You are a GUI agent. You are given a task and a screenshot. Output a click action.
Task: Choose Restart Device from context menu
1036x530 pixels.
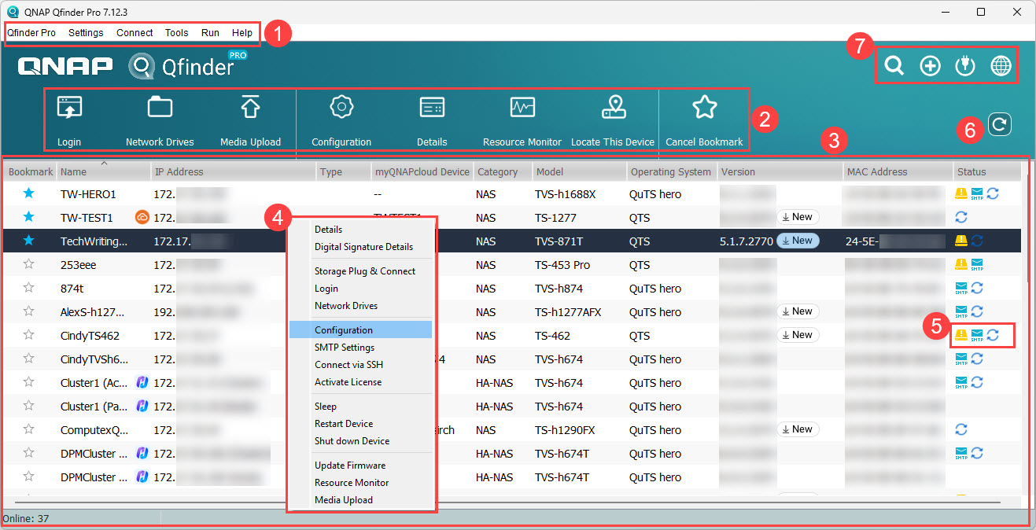coord(344,424)
